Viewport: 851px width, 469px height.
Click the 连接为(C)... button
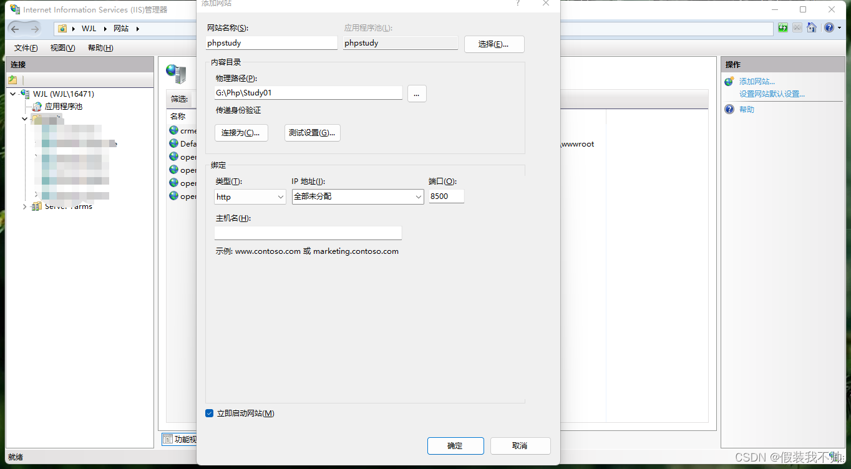[x=241, y=133]
